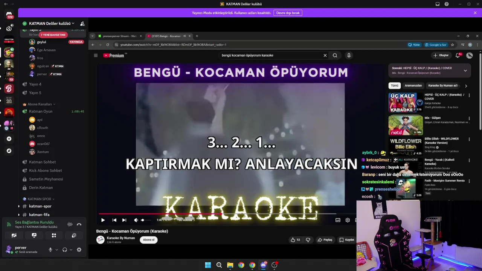Open Discord direct messages home
The width and height of the screenshot is (482, 271).
click(9, 15)
